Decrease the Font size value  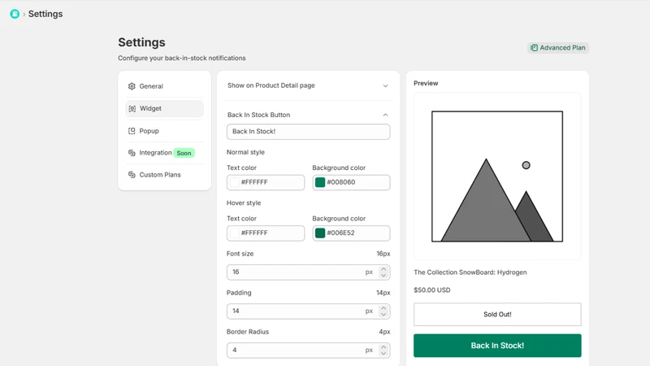coord(383,275)
